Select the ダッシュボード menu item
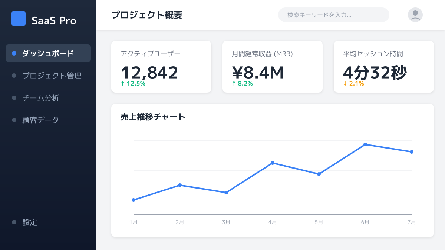The height and width of the screenshot is (250, 445). point(48,53)
